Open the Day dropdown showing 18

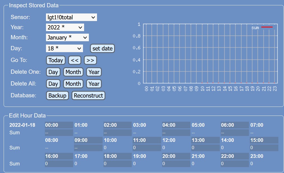[x=64, y=49]
